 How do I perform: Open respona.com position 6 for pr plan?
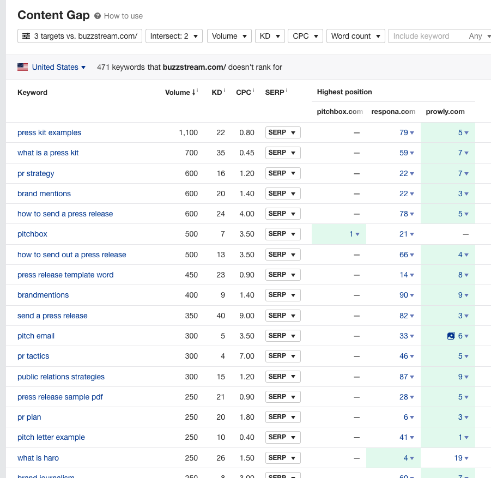(409, 418)
